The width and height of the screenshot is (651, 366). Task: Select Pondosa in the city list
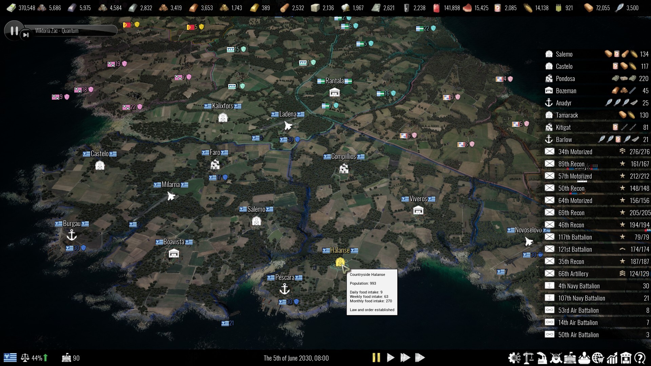click(565, 79)
